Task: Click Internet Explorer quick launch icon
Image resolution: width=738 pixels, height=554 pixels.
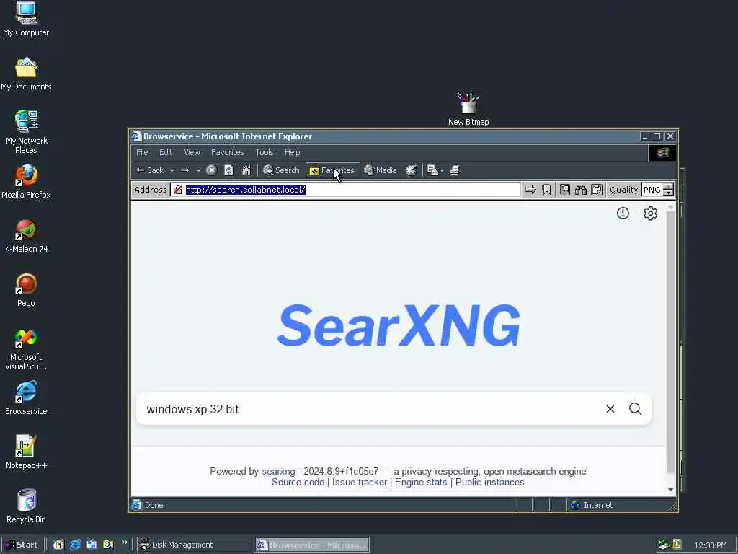Action: 75,545
